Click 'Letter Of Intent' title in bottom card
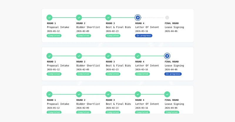 [x=147, y=104]
